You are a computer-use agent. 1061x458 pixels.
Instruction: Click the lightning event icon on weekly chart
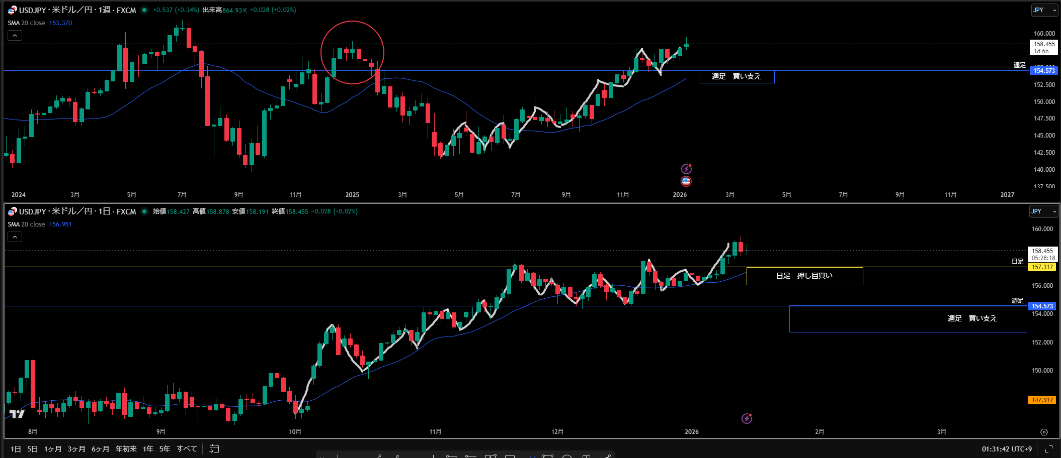click(686, 169)
